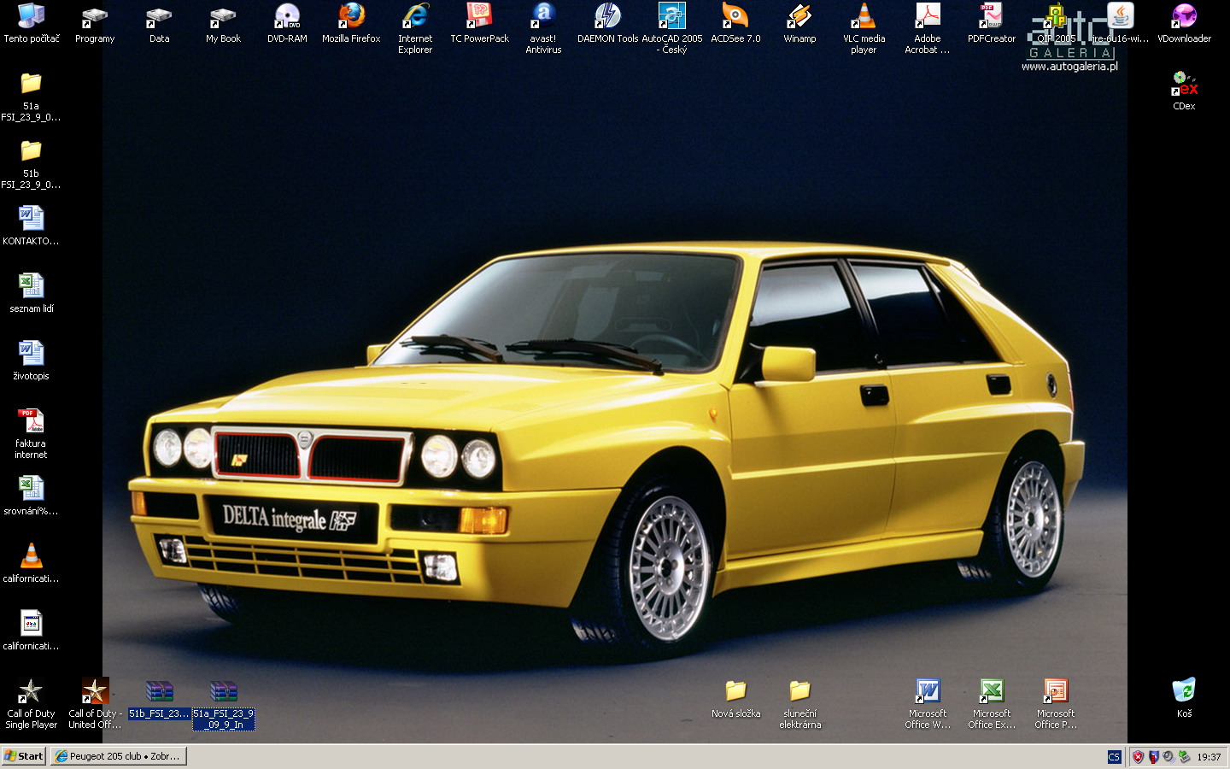Click the Microsoft Office Excel shortcut
Screen dimensions: 1230x769
992,691
